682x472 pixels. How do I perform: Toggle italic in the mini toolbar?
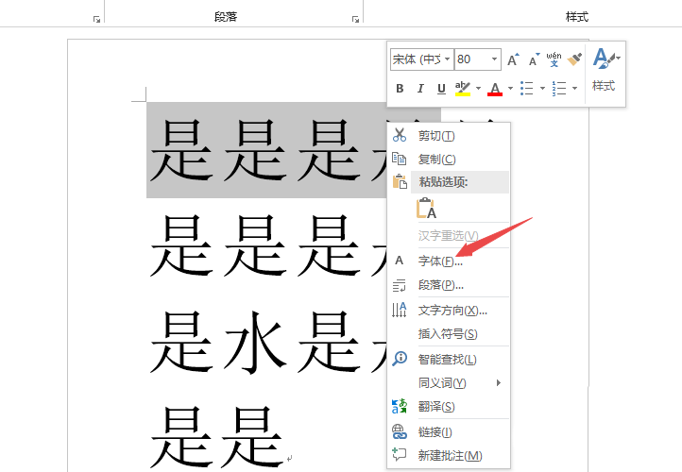(420, 89)
